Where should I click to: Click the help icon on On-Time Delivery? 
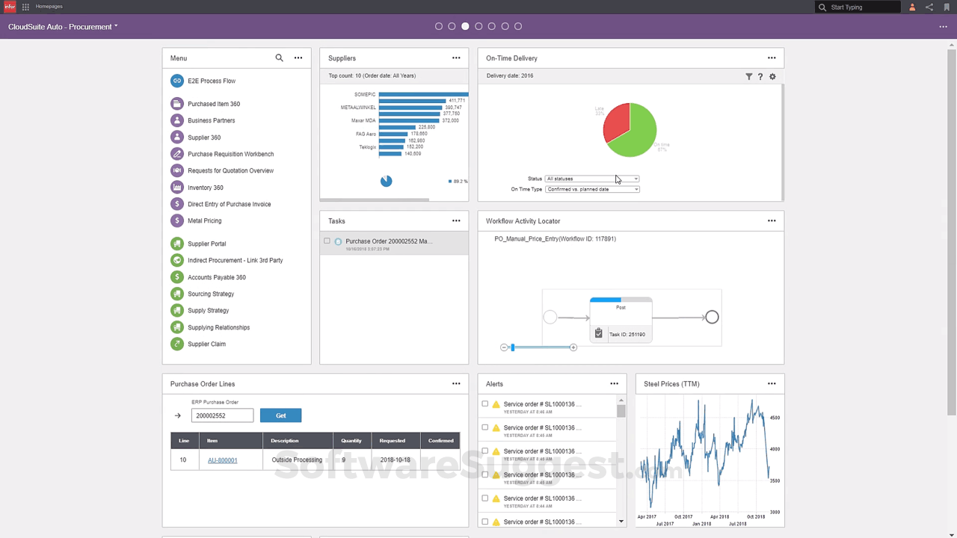point(760,76)
